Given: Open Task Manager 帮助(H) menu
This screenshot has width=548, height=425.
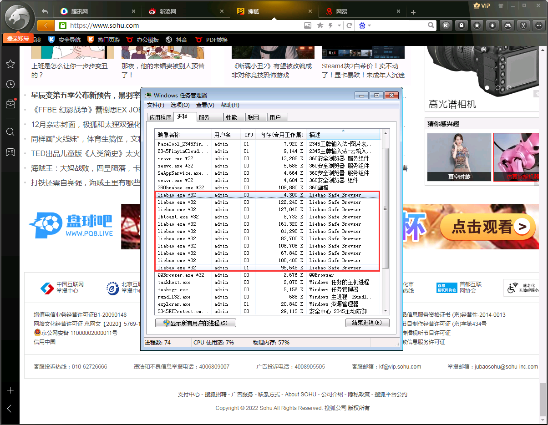Looking at the screenshot, I should click(230, 105).
